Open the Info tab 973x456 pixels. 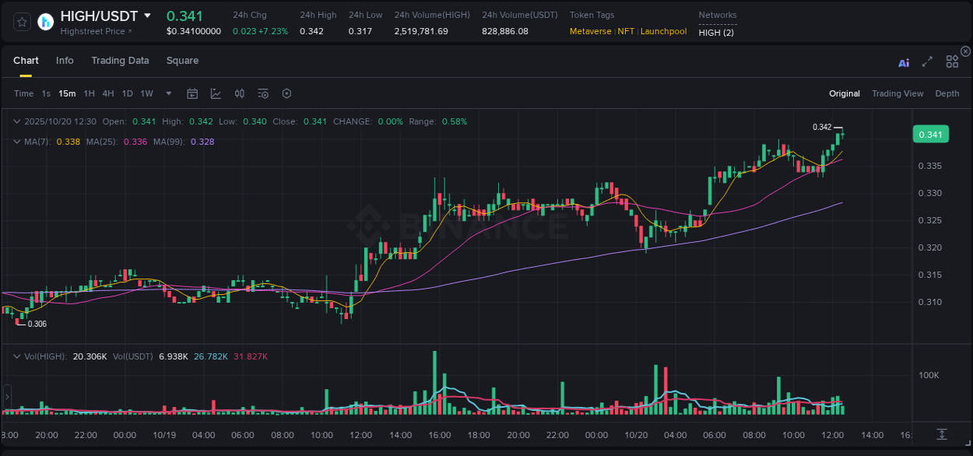(65, 60)
